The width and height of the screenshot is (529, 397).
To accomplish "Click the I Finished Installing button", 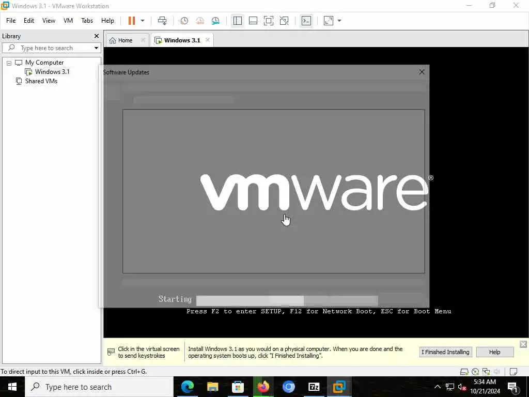I will (445, 352).
